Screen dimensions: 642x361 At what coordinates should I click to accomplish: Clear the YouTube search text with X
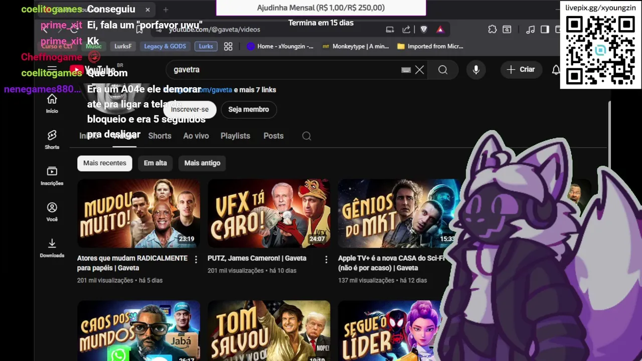pyautogui.click(x=419, y=70)
